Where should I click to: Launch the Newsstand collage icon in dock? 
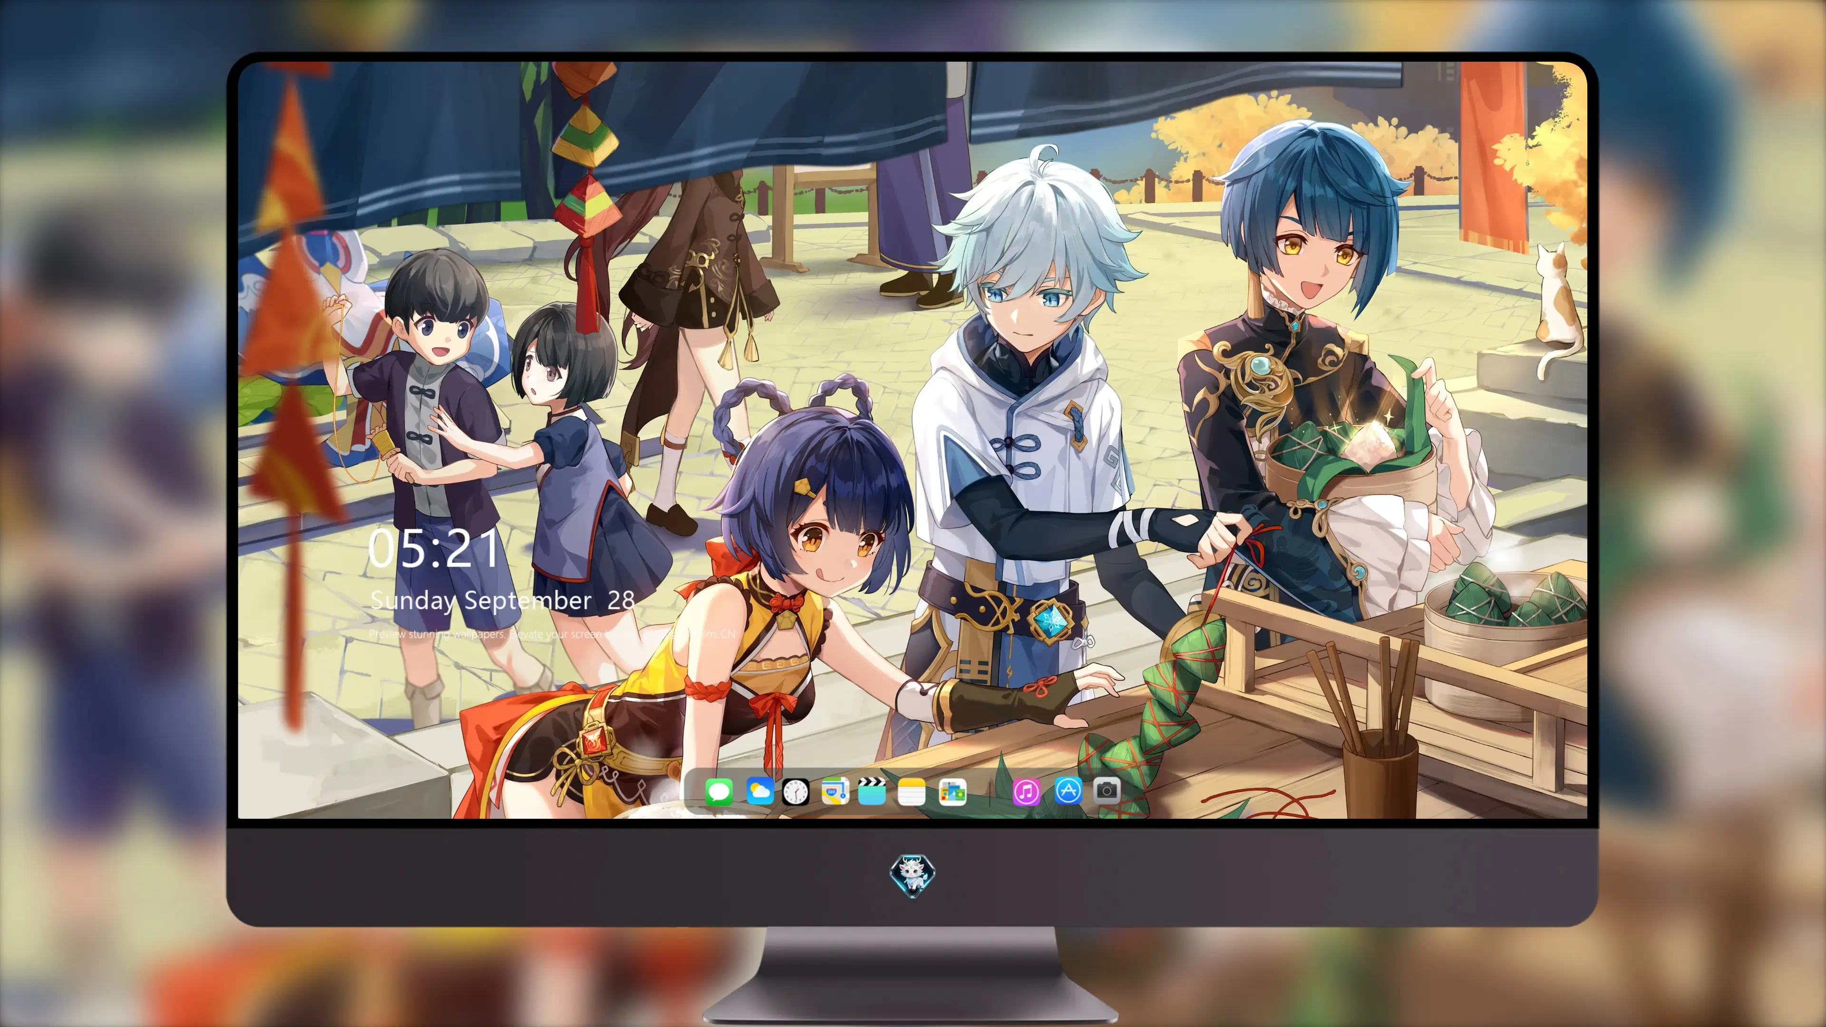coord(952,792)
